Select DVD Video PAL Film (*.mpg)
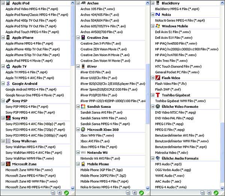 174,118
